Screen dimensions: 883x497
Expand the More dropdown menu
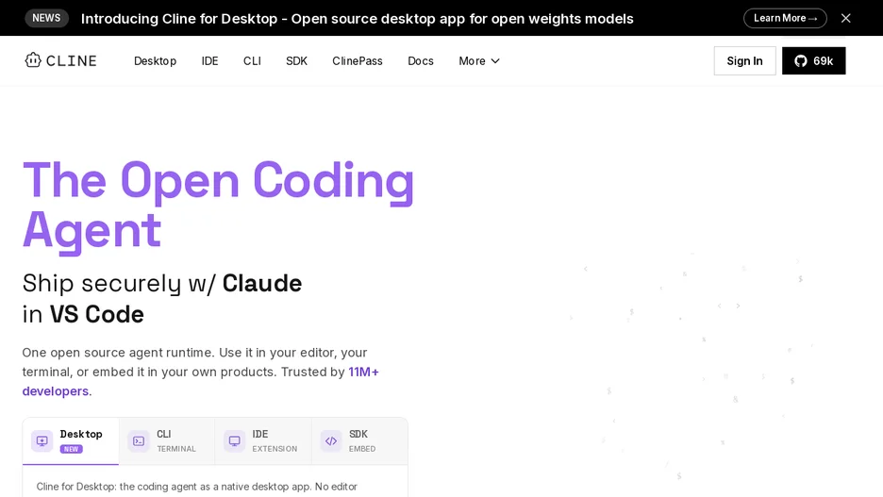point(479,60)
